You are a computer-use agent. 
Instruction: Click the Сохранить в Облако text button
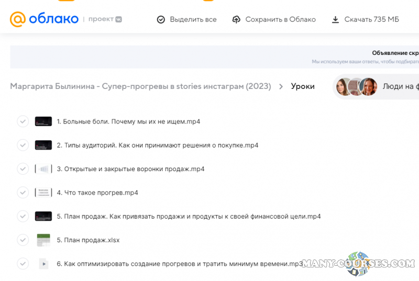click(280, 19)
